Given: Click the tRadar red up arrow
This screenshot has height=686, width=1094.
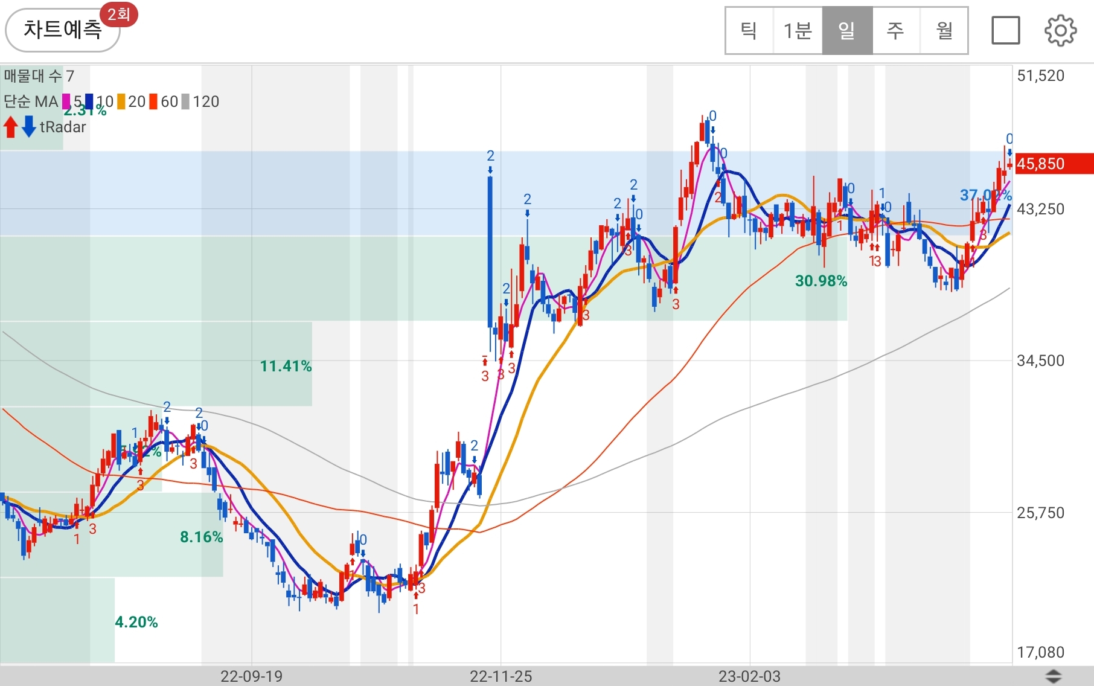Looking at the screenshot, I should click(x=10, y=127).
